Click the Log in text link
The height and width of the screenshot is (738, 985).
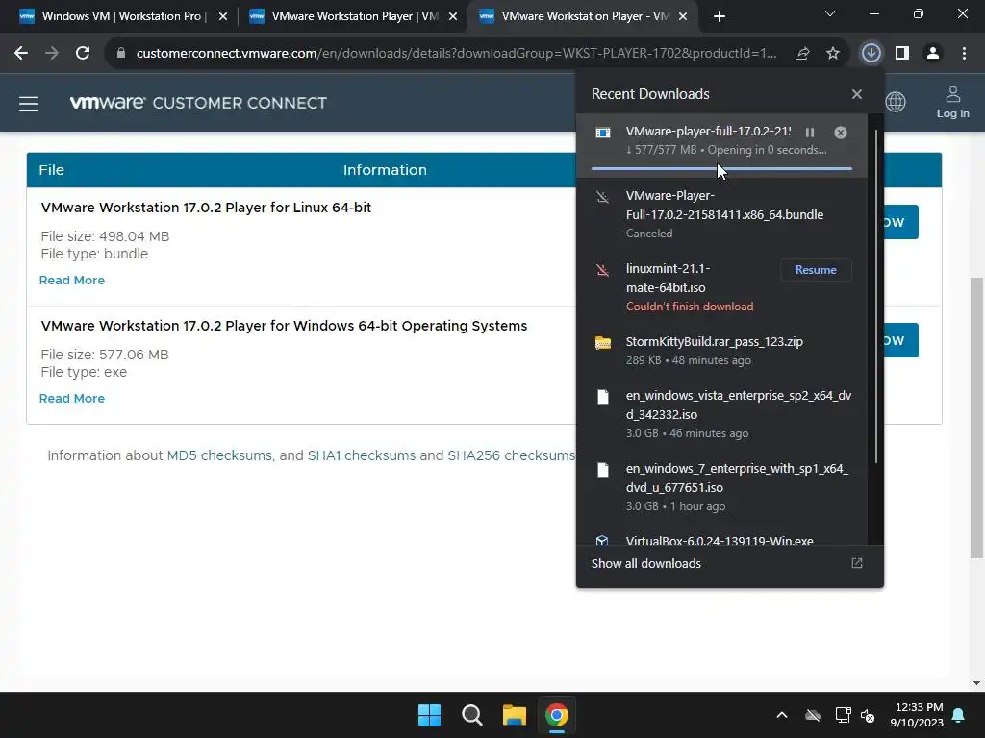tap(953, 113)
